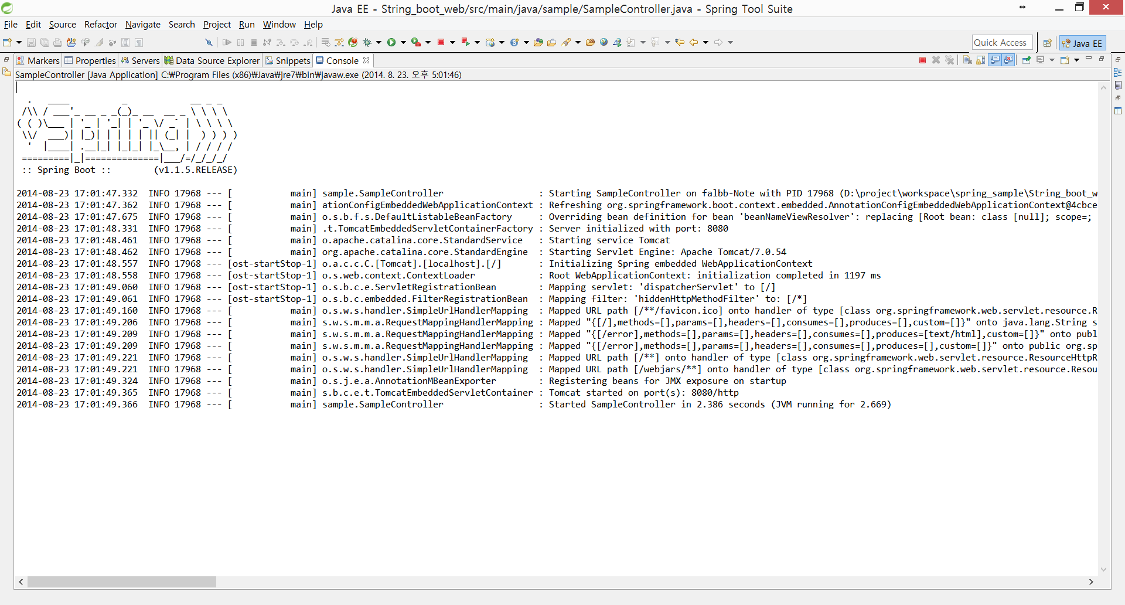Screen dimensions: 1125x605
Task: Click the Open Type folder icon
Action: [x=538, y=42]
